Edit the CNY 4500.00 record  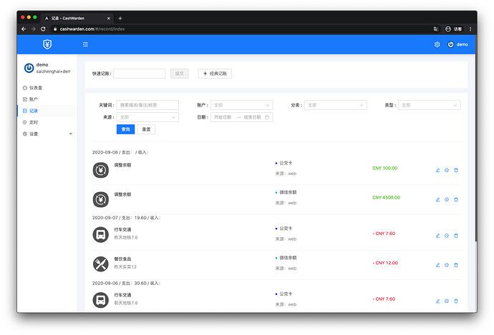click(437, 199)
